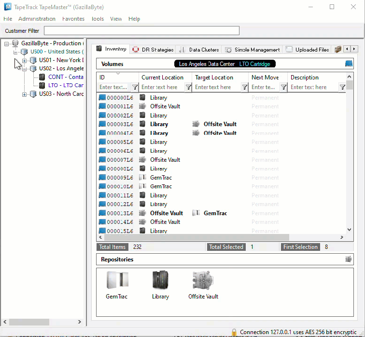Screen dimensions: 365x337
Task: Select the US00 - United States tree item
Action: tap(57, 52)
